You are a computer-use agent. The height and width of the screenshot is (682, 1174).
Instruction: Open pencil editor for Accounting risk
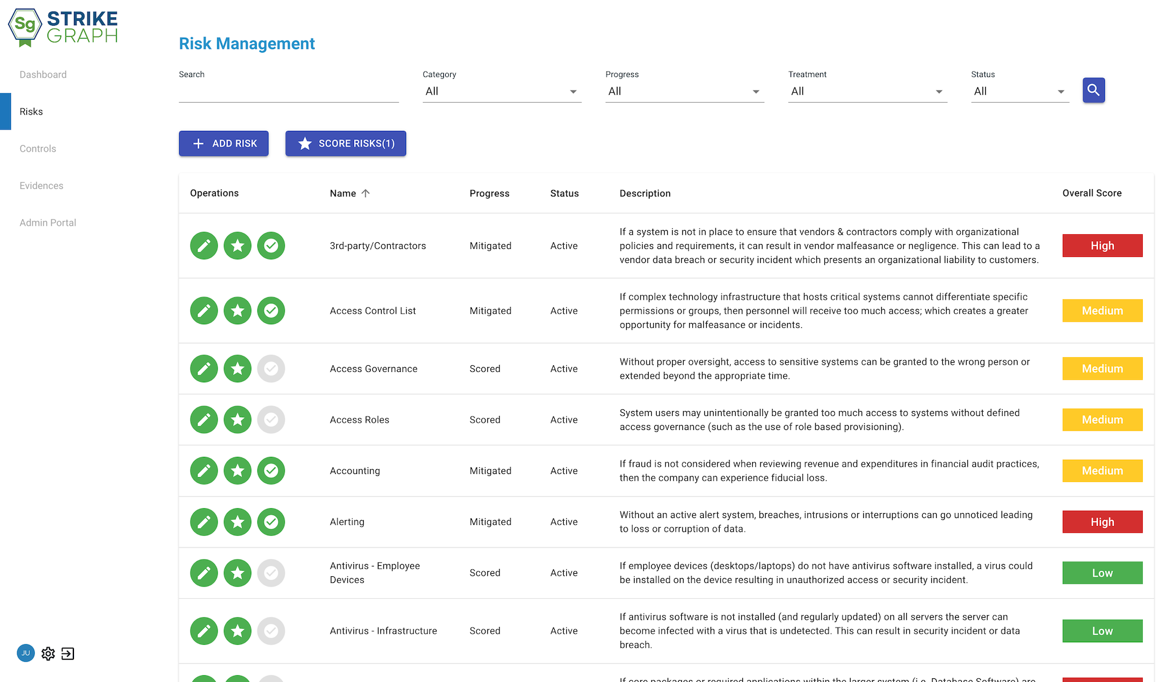pos(204,471)
